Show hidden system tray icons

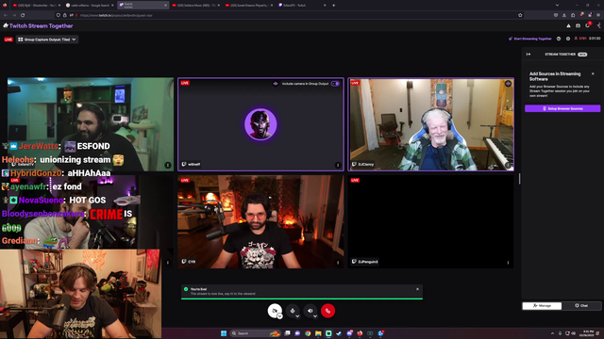coord(552,333)
